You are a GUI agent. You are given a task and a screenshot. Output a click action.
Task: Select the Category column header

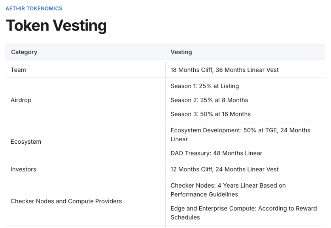tap(24, 52)
